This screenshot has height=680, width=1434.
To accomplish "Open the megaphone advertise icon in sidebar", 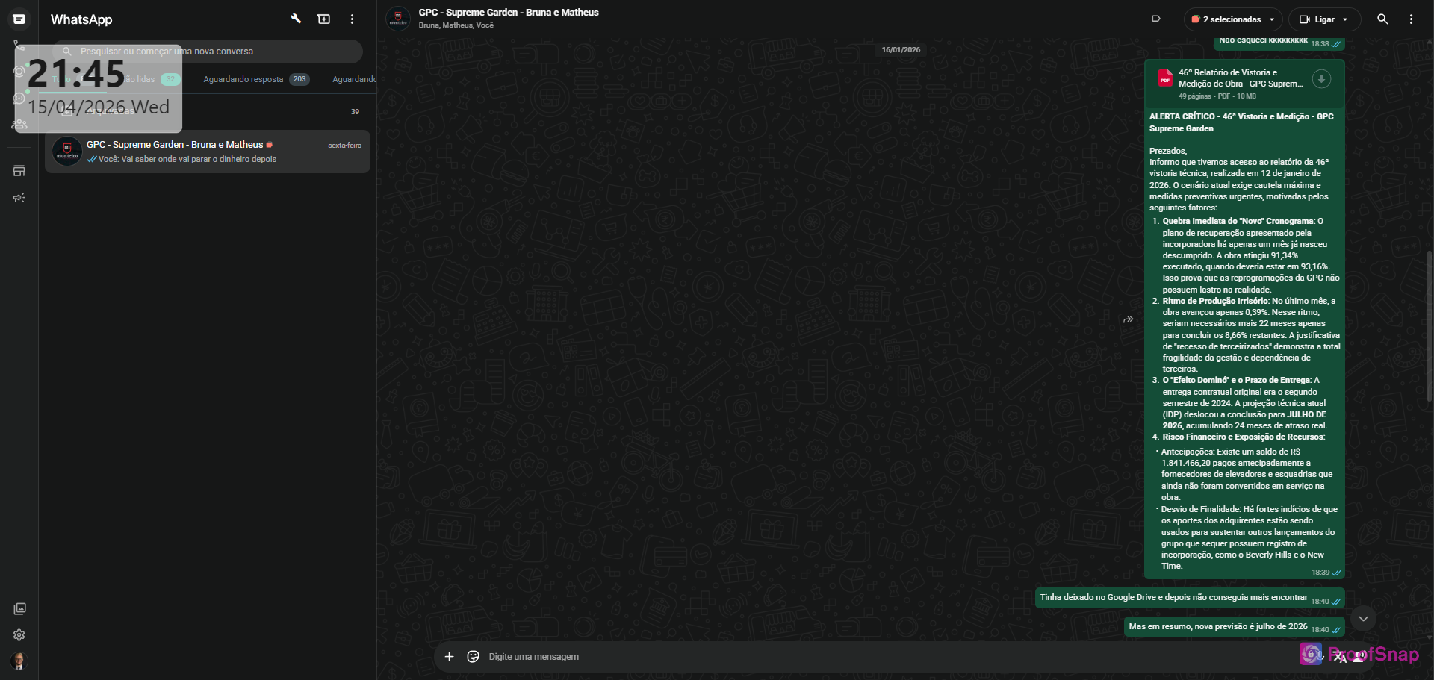I will 19,198.
